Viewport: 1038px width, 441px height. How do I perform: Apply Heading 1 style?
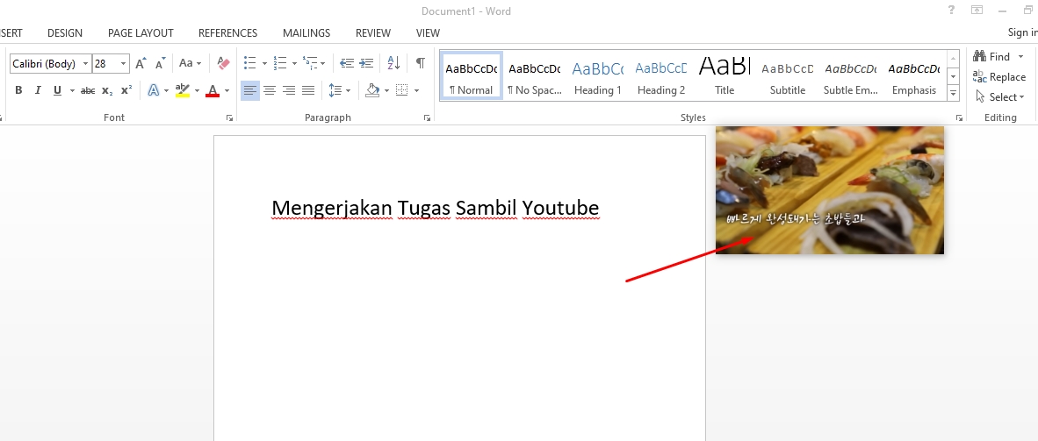(598, 76)
